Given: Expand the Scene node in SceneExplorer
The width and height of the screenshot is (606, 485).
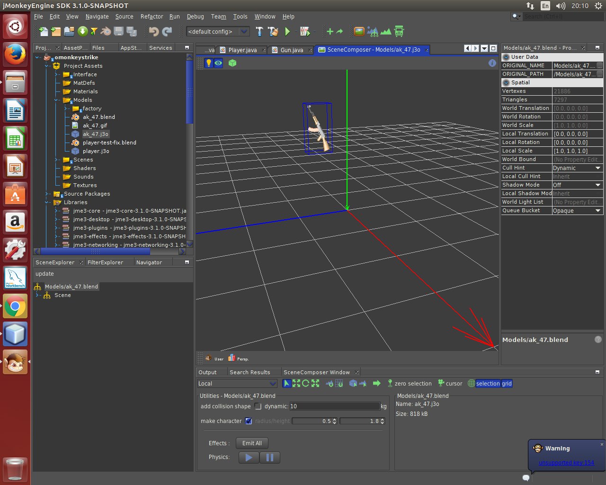Looking at the screenshot, I should pyautogui.click(x=38, y=295).
